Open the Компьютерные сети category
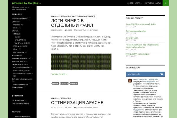177x118 pixels. 21,58
